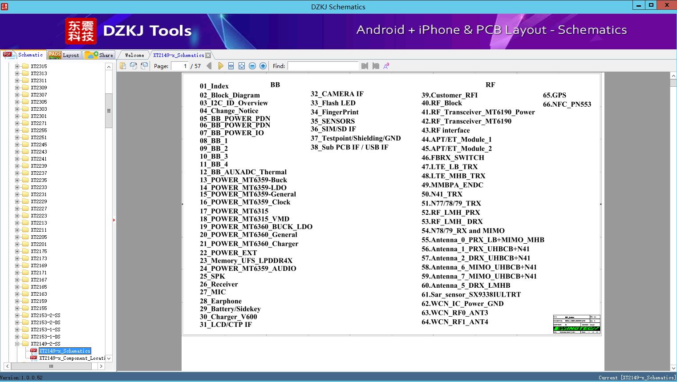Zoom in with the plus icon
The height and width of the screenshot is (382, 677).
[x=263, y=66]
